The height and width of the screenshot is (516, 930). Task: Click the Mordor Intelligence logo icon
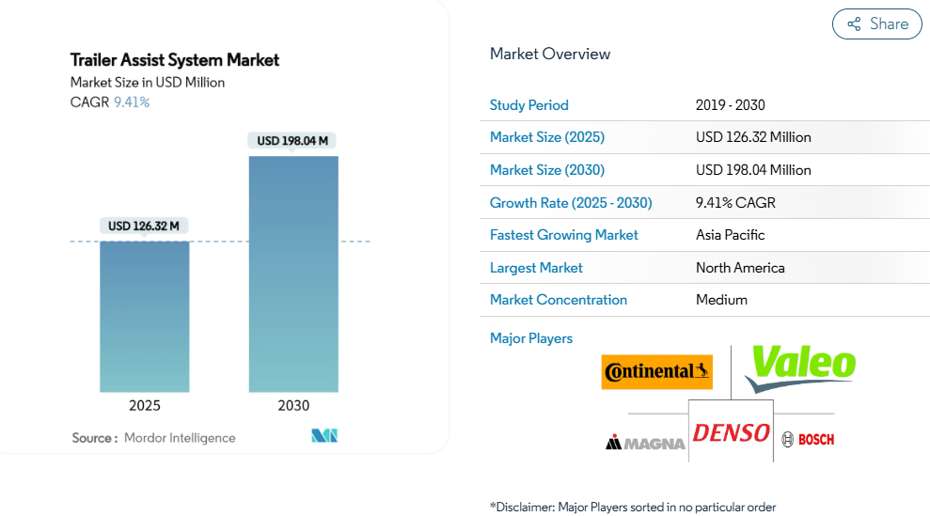click(324, 436)
